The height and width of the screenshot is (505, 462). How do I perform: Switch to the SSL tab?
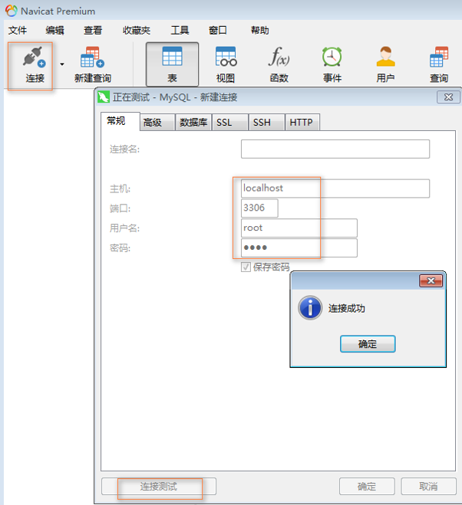(x=230, y=123)
